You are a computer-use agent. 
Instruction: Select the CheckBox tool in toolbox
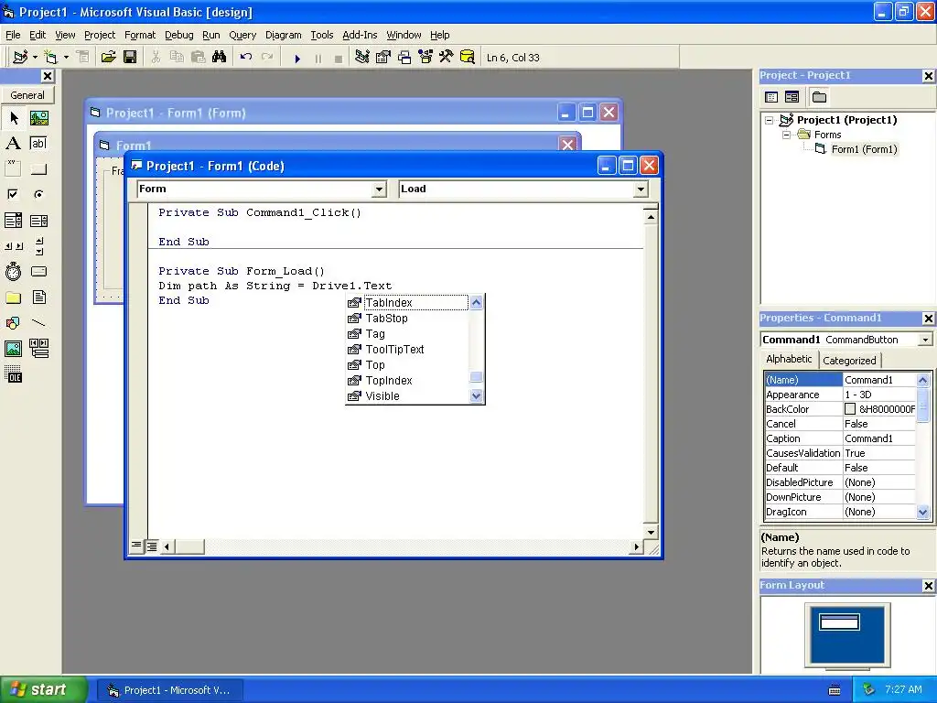tap(14, 194)
